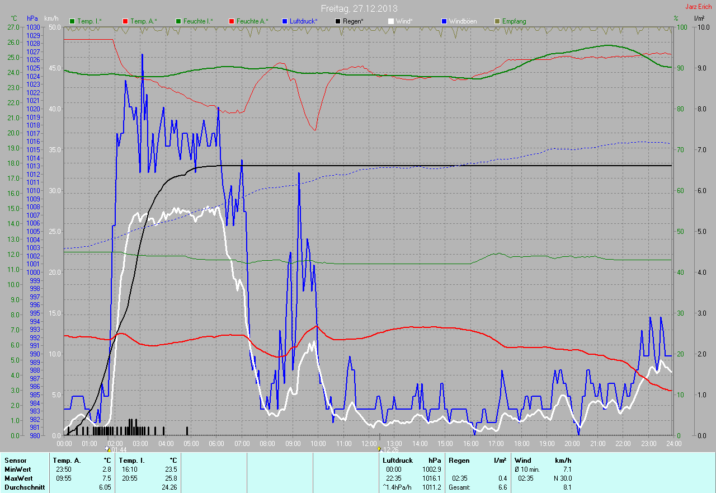Click the green Feuchte I. legend square
This screenshot has height=493, width=716.
[178, 21]
